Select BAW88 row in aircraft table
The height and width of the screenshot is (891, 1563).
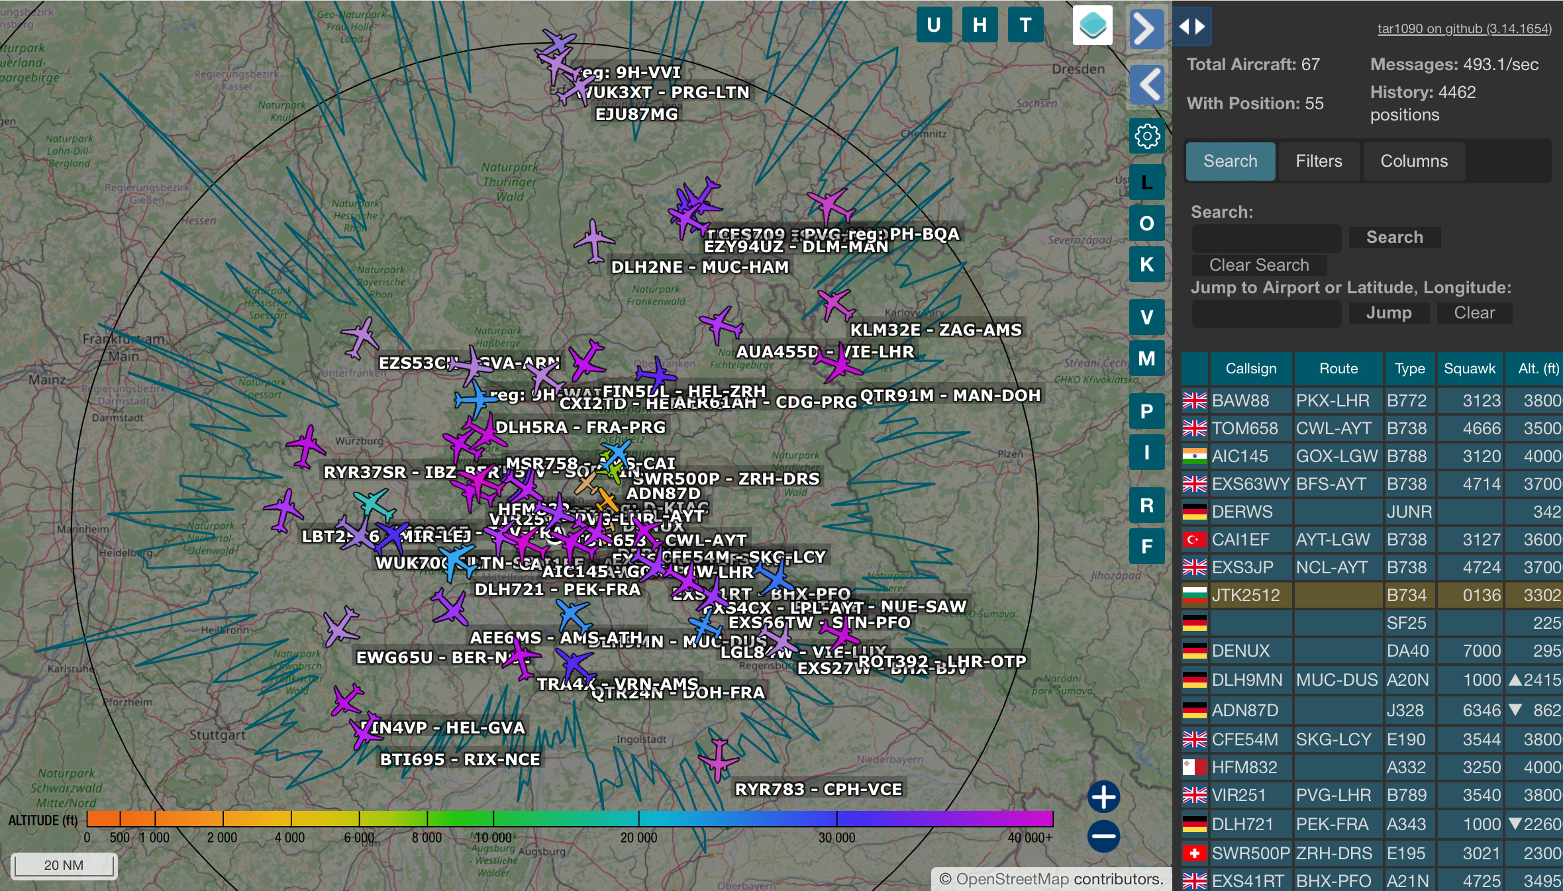(1372, 400)
